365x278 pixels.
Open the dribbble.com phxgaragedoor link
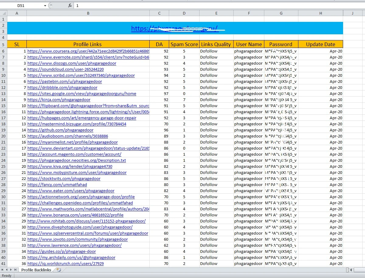pyautogui.click(x=62, y=87)
